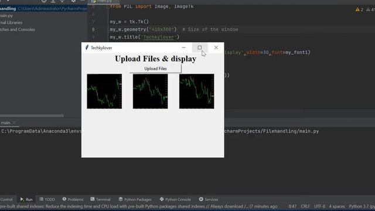
Task: Click the project panel horizontal scrollbar
Action: pos(32,116)
